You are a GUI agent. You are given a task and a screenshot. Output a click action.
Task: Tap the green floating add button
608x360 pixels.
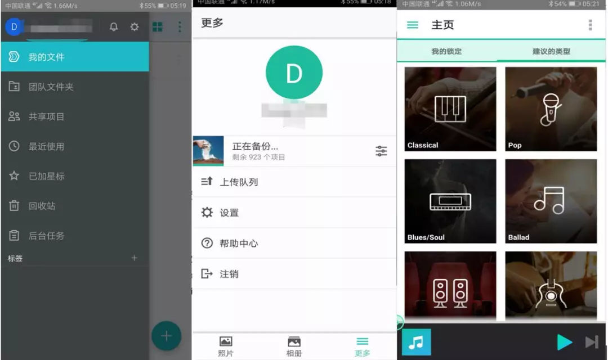coord(167,336)
